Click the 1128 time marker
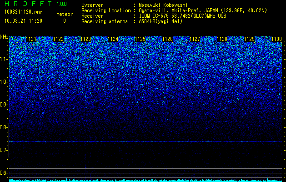 click(222, 39)
